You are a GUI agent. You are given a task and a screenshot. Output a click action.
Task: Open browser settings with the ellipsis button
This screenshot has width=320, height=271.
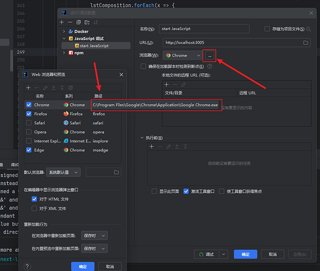[x=210, y=55]
